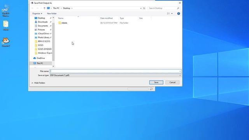
Task: Open the Parallels Shared Folders desktop icon
Action: coord(6,10)
